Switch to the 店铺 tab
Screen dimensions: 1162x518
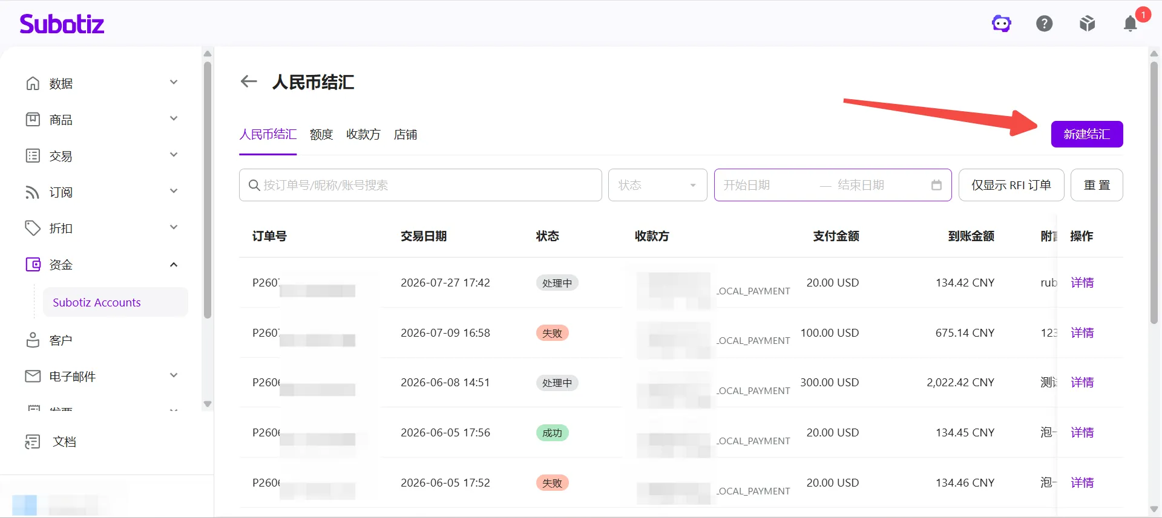405,134
